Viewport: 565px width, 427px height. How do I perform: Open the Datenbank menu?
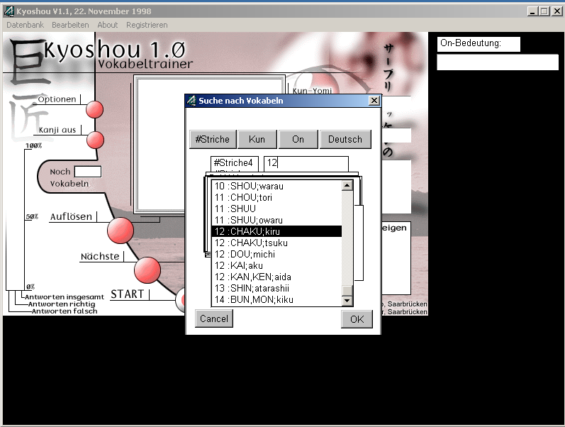coord(25,25)
